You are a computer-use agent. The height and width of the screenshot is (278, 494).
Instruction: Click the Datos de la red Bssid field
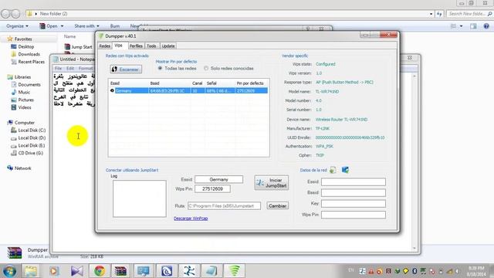354,192
